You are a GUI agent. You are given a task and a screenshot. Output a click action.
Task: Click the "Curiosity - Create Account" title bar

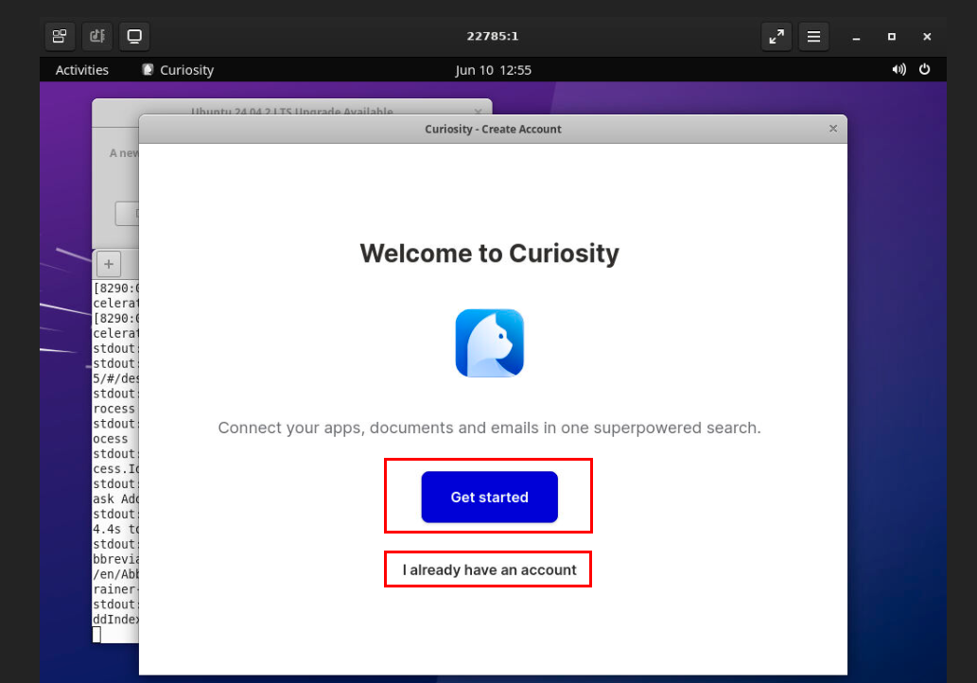point(492,129)
